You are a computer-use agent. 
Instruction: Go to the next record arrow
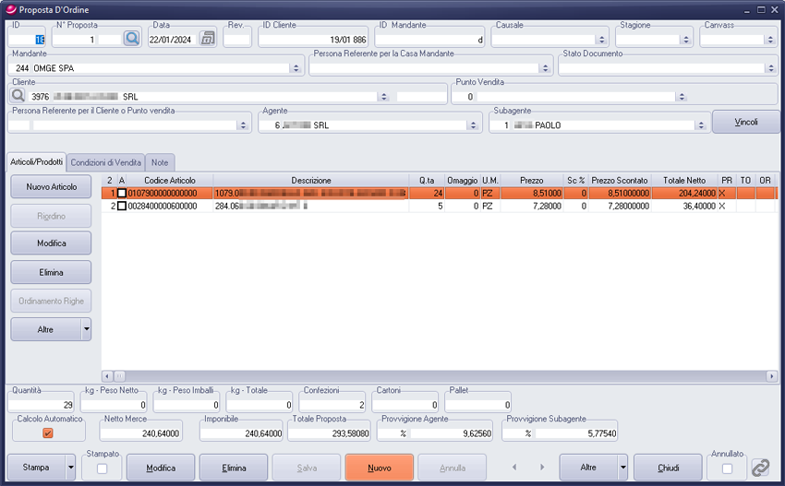click(539, 468)
